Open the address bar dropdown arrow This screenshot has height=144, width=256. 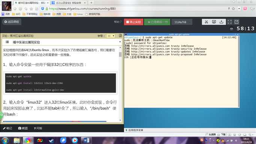tap(239, 9)
